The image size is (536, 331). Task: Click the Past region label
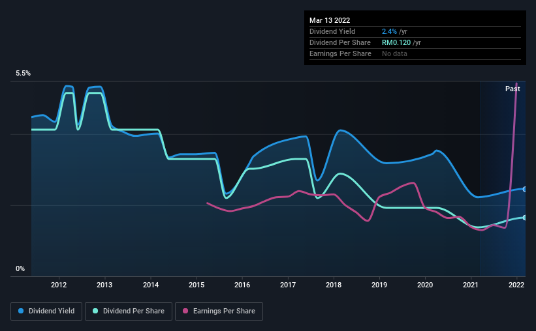(512, 89)
